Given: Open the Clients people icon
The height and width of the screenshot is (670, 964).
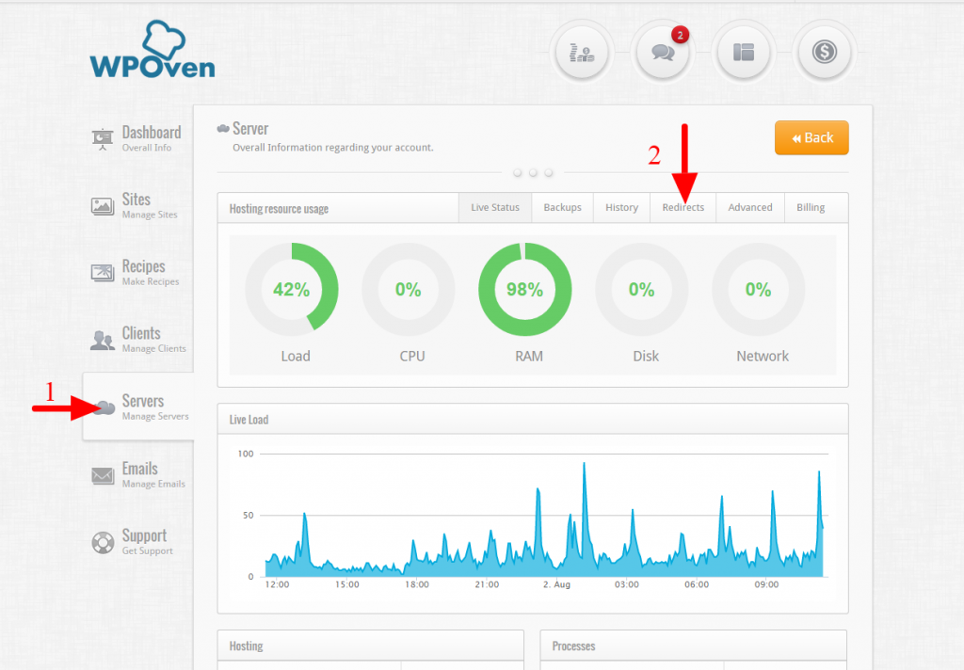Looking at the screenshot, I should [103, 340].
